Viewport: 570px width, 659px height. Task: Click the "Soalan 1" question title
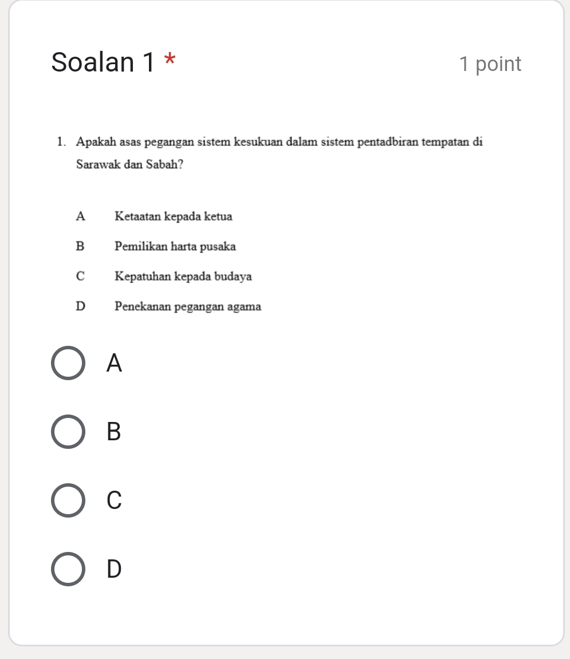pyautogui.click(x=103, y=62)
